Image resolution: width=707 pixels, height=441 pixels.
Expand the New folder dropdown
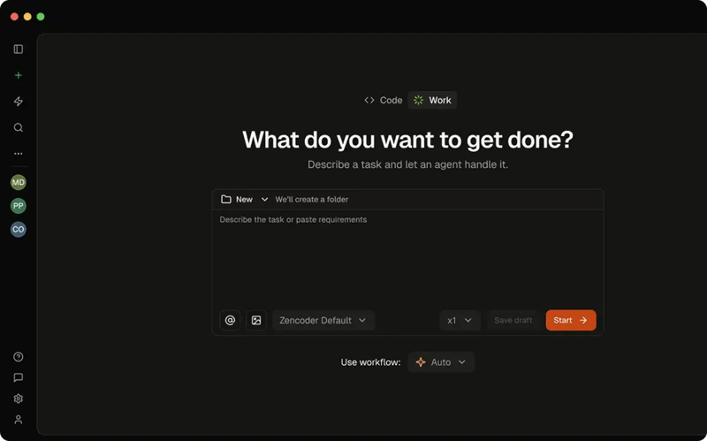point(245,200)
